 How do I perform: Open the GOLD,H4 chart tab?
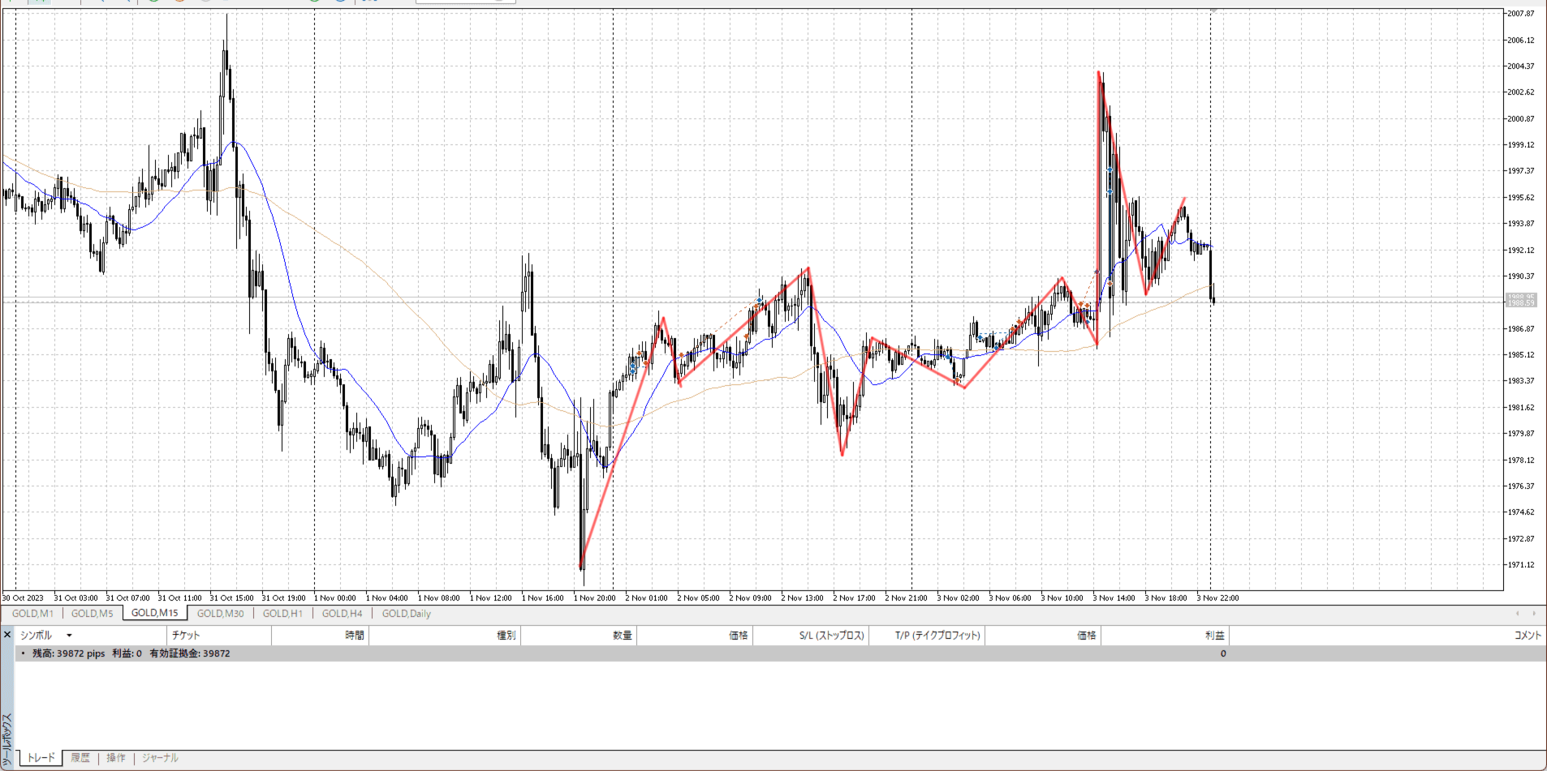point(342,614)
